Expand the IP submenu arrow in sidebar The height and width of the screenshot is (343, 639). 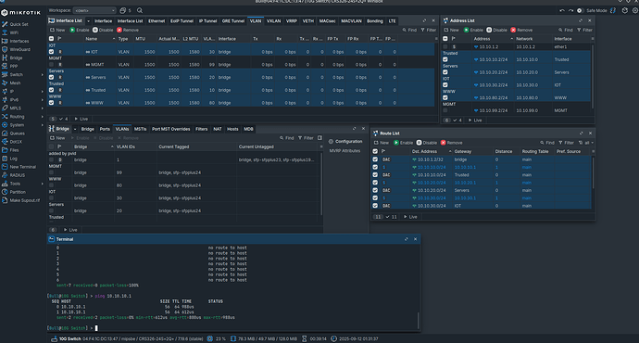coord(42,92)
